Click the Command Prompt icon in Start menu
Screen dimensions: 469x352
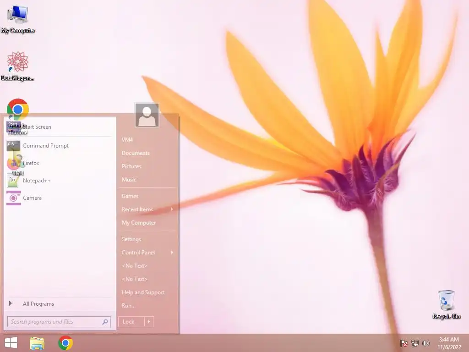click(x=13, y=145)
